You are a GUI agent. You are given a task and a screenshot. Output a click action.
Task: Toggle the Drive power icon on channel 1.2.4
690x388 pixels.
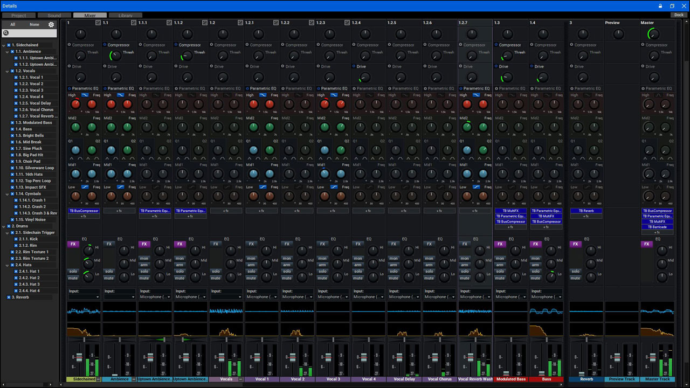click(354, 66)
